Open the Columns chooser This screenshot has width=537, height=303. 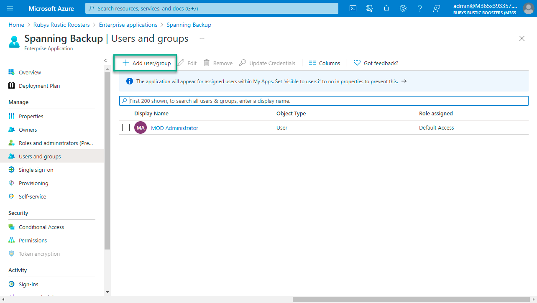coord(325,63)
